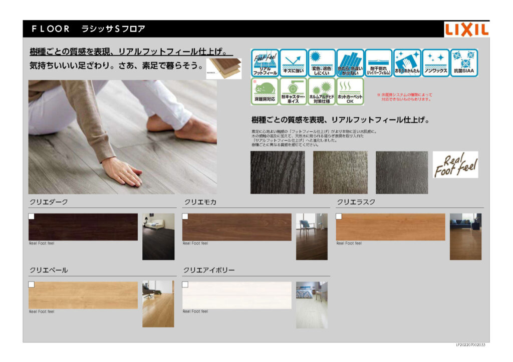Click the 気持ちいい足ざわり。さあ、素足で暮らそう。 line
Image resolution: width=513 pixels, height=362 pixels.
click(x=116, y=65)
